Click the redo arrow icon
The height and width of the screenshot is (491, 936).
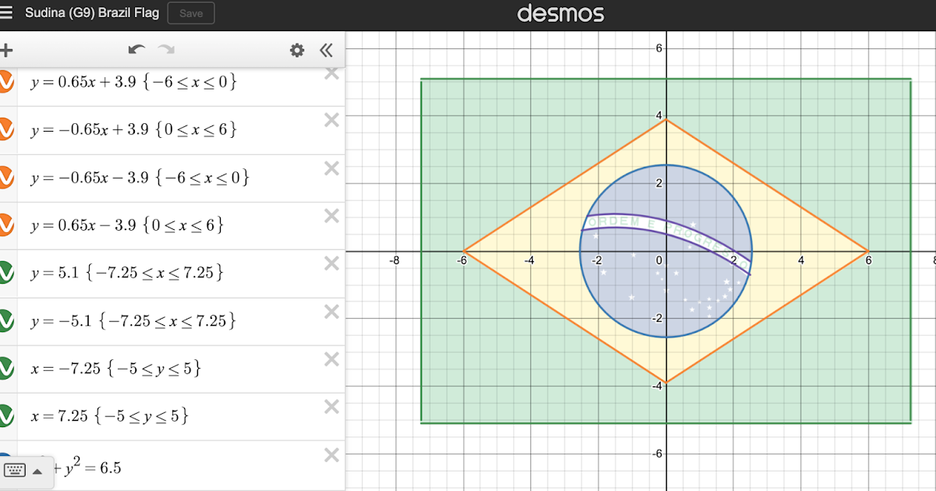(165, 49)
